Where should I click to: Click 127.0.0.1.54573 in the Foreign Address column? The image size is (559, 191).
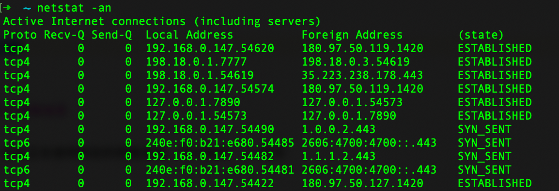(x=352, y=102)
